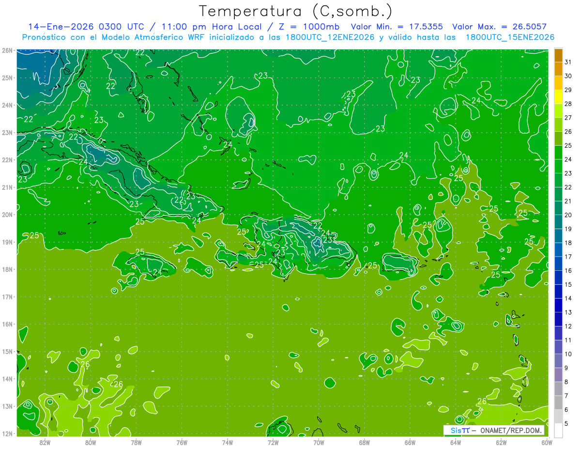Click the latitude axis label "16N"
Viewport: 581px width, 449px height.
(7, 324)
